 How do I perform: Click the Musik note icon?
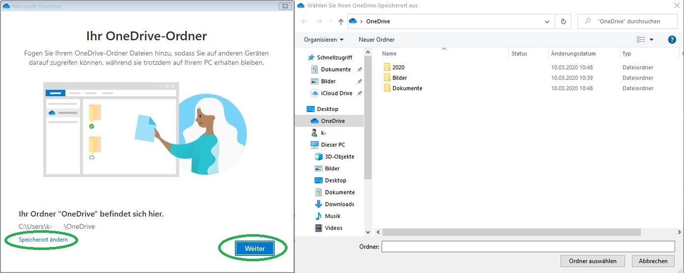point(318,216)
